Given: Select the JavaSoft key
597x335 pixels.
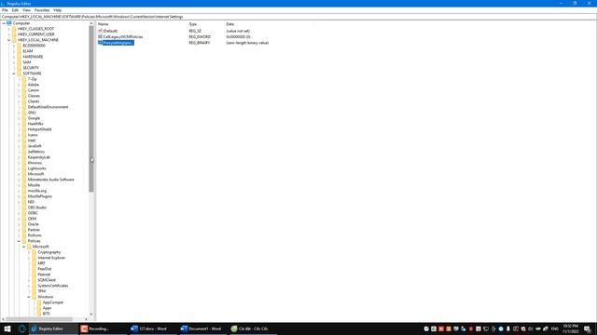Looking at the screenshot, I should coord(35,146).
